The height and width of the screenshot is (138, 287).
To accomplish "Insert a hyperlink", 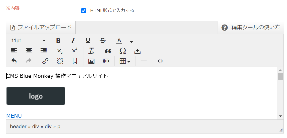I will coord(45,61).
